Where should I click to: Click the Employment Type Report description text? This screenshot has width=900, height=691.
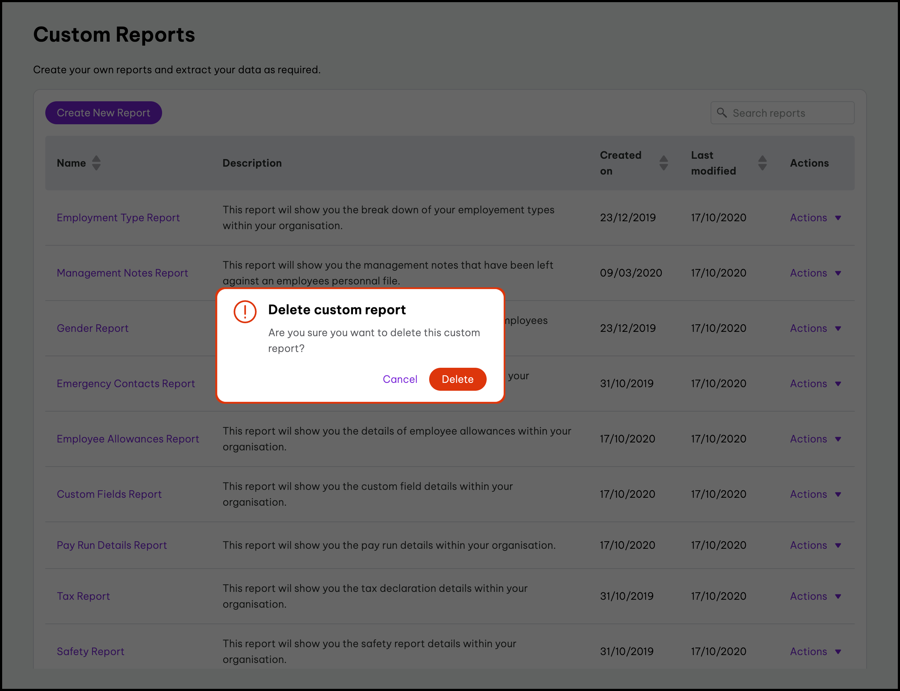[389, 218]
